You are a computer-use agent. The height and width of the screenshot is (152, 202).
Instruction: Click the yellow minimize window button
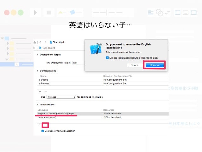coord(14,12)
